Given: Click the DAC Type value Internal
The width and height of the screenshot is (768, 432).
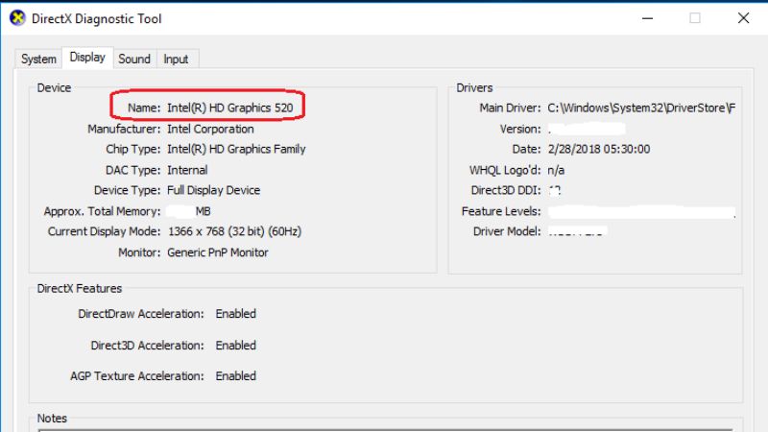Looking at the screenshot, I should coord(187,170).
